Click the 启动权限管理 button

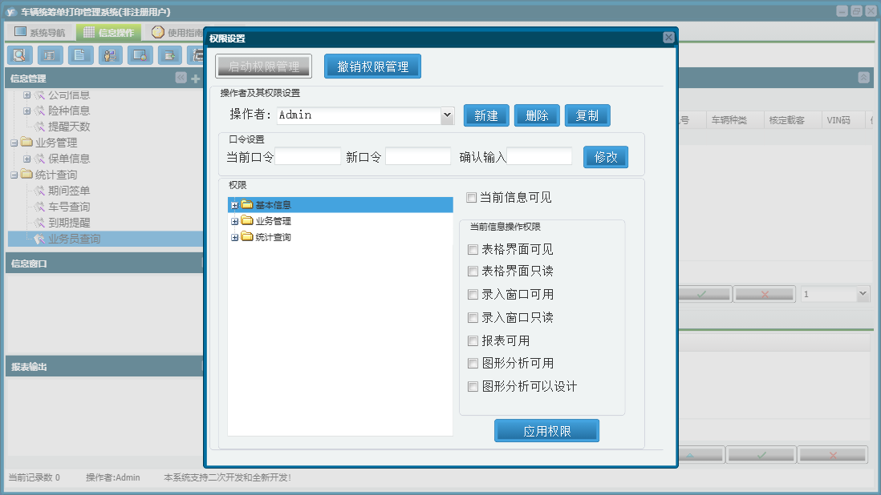click(263, 66)
